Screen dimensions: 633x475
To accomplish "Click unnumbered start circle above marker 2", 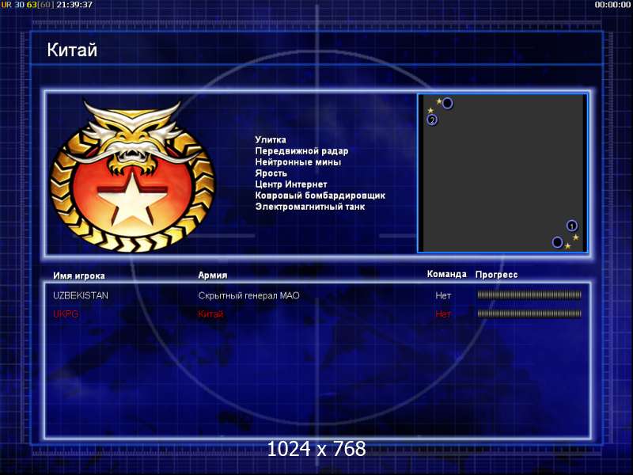I will pos(447,104).
